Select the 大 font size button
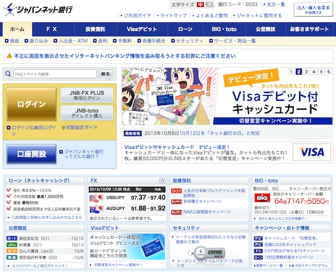The width and height of the screenshot is (336, 272). click(209, 4)
